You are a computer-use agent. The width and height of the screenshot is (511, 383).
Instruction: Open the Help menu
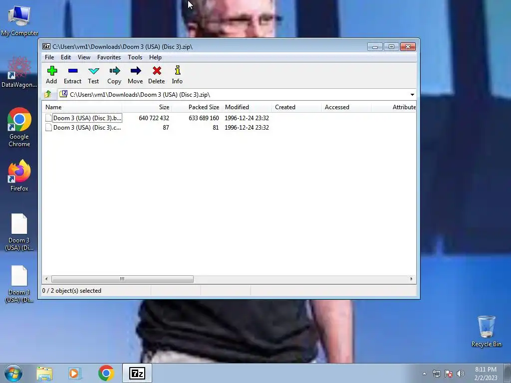[x=156, y=57]
